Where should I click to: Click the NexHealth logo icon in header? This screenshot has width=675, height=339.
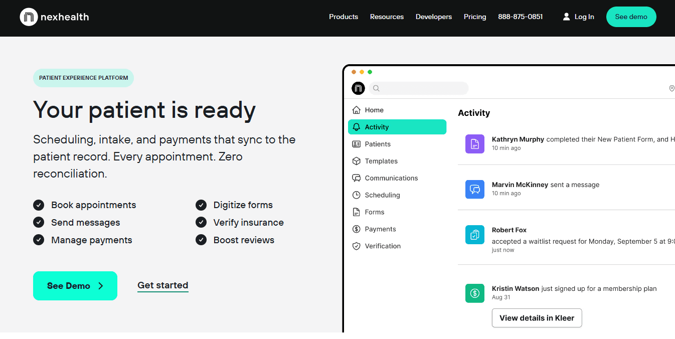[x=29, y=17]
